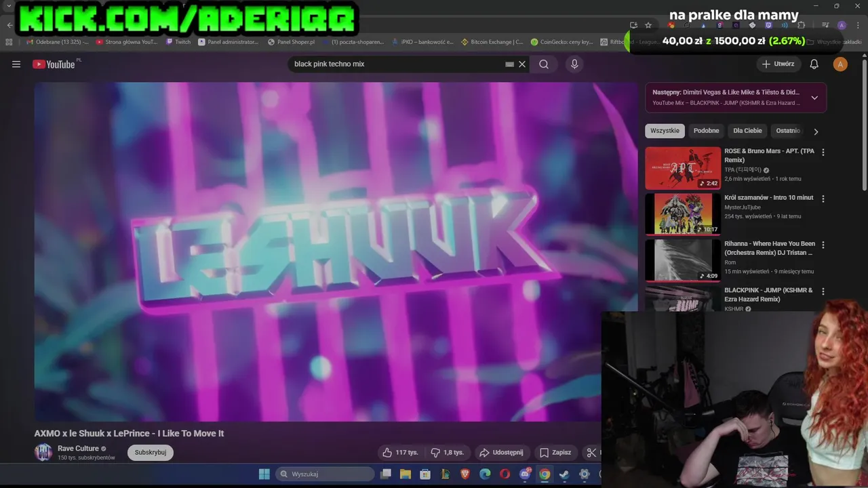Dislike the video with 1,8 tys. thumbs down

(x=448, y=452)
